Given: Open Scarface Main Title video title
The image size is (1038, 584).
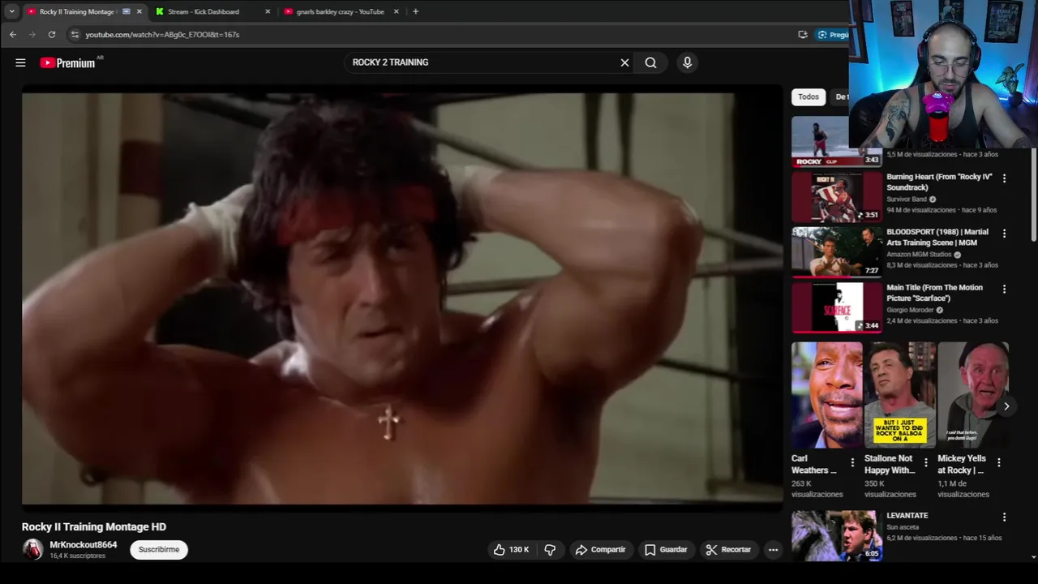Looking at the screenshot, I should (x=934, y=293).
